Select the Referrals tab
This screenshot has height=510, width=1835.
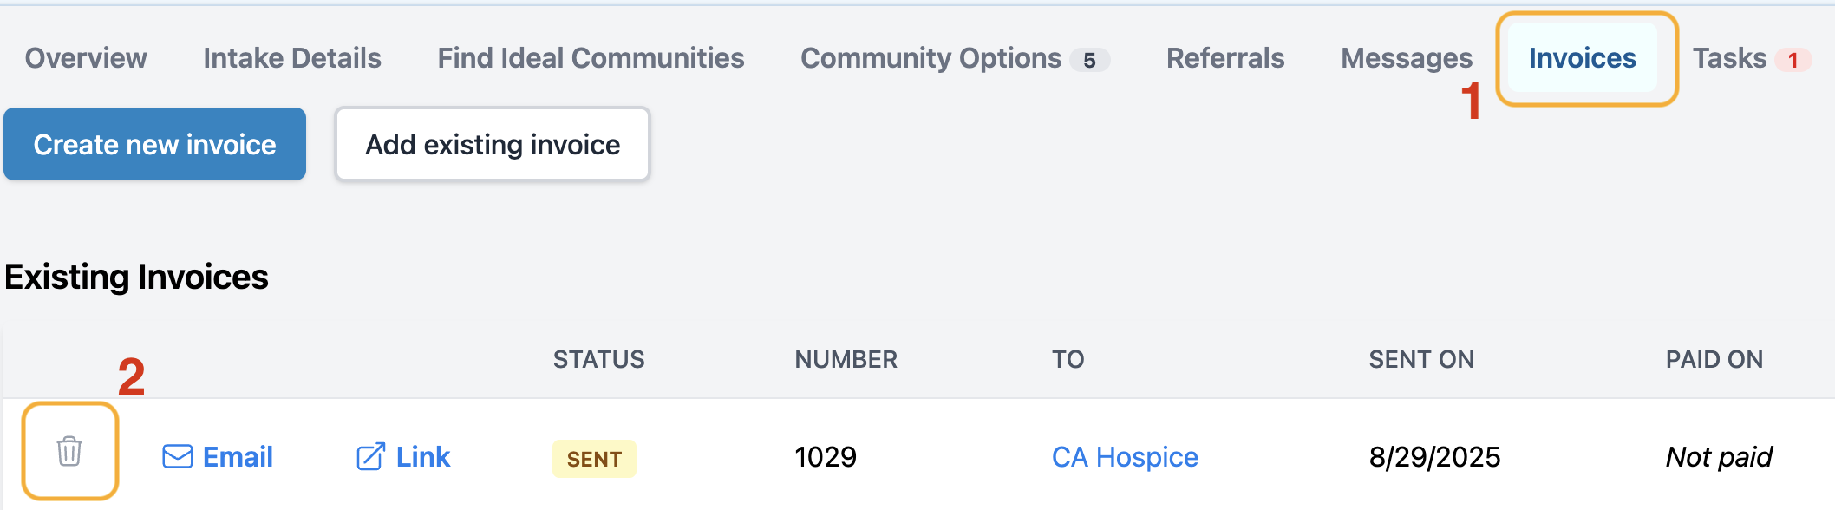point(1225,58)
